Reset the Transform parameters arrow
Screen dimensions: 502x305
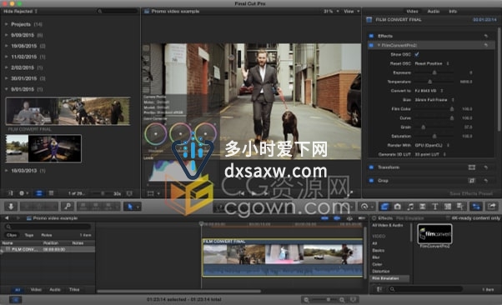(486, 167)
